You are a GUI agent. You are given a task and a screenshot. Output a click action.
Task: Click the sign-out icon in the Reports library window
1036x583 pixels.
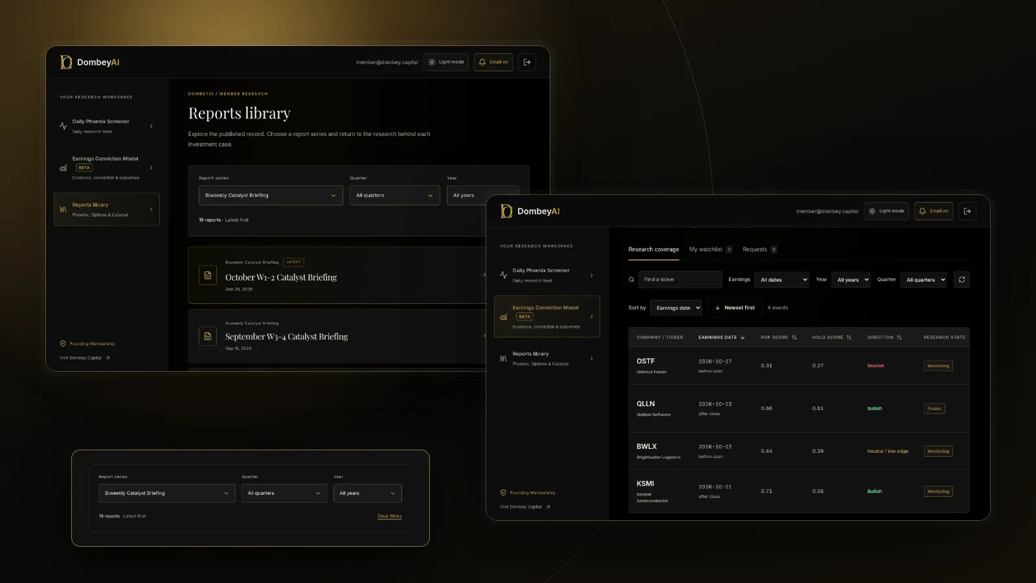click(527, 62)
